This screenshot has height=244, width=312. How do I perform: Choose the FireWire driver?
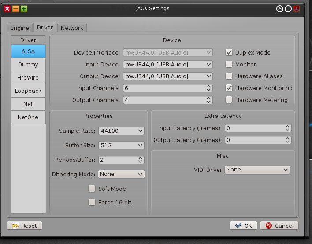28,78
